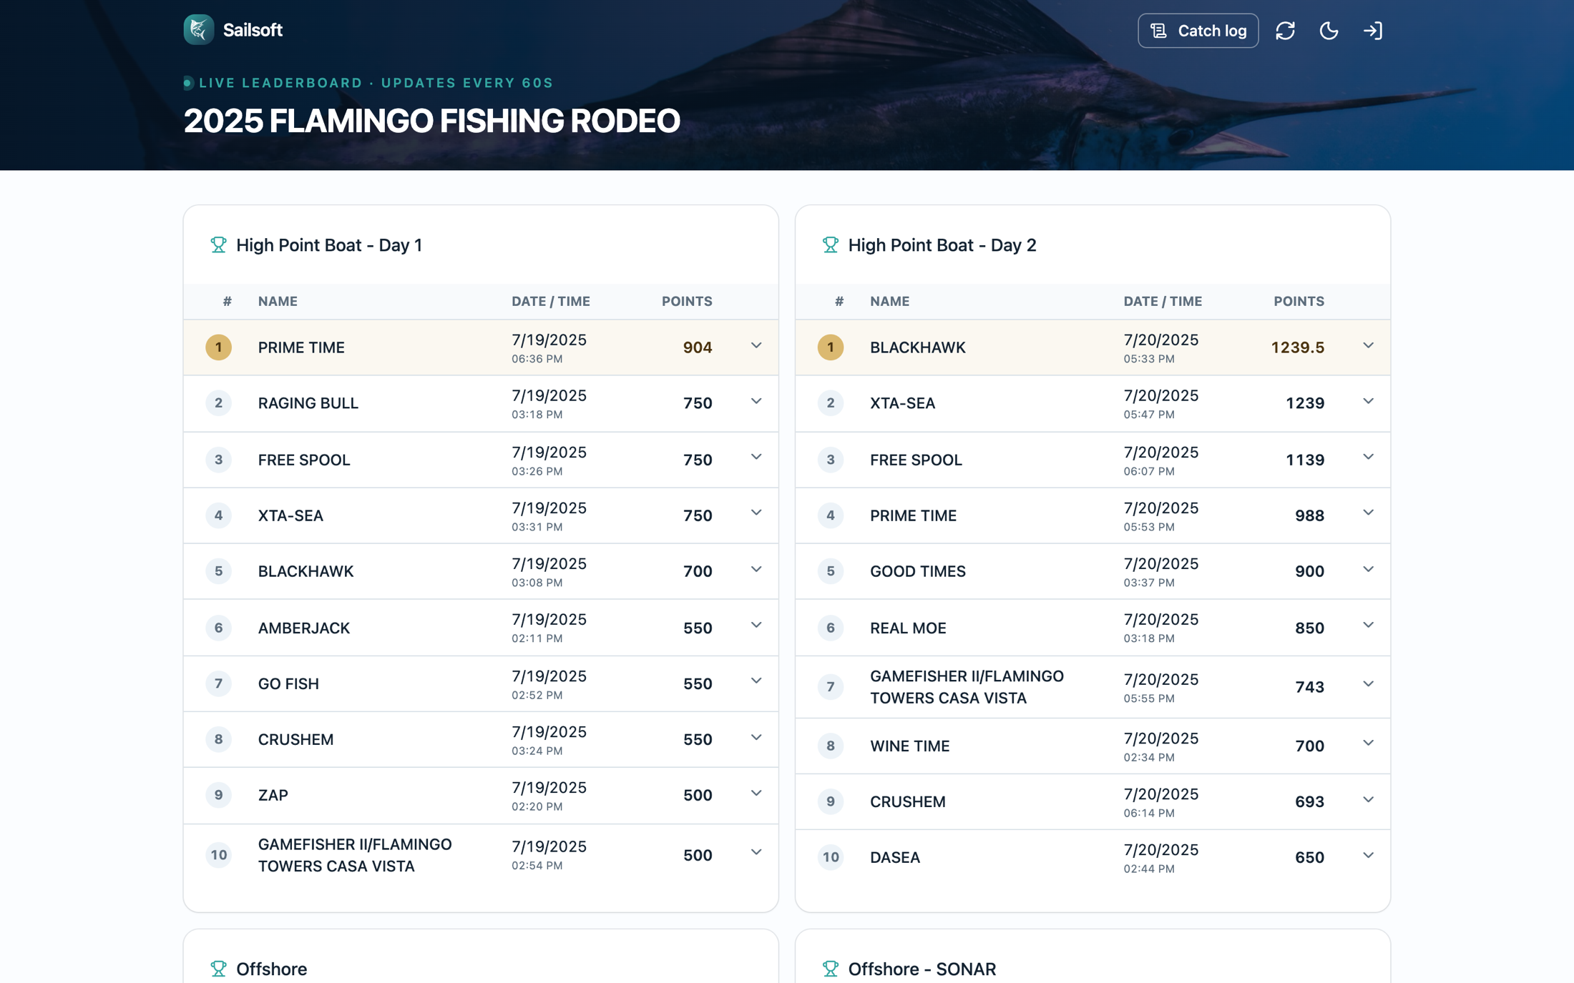Expand GOOD TIMES row details
The width and height of the screenshot is (1574, 983).
pos(1368,570)
